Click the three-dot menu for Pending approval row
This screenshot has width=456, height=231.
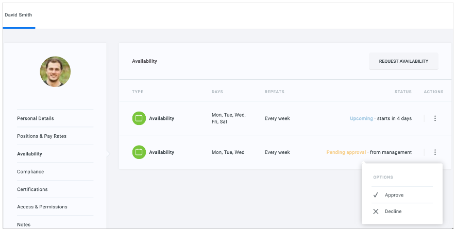pyautogui.click(x=435, y=152)
